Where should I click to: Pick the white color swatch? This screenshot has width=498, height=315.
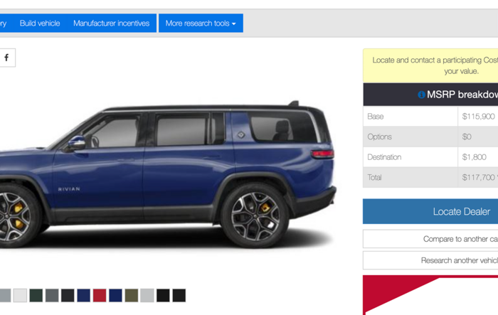pyautogui.click(x=20, y=295)
